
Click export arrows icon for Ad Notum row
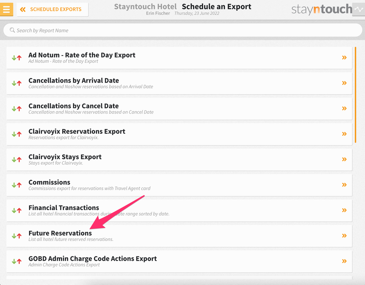click(17, 58)
